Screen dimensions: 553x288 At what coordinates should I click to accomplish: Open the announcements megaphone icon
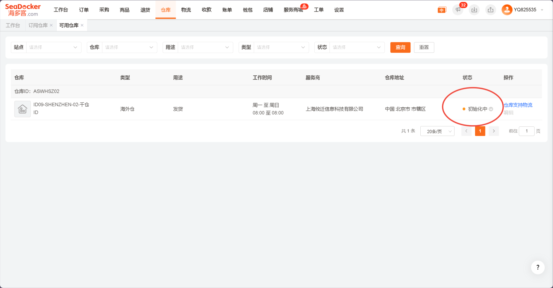click(x=458, y=10)
